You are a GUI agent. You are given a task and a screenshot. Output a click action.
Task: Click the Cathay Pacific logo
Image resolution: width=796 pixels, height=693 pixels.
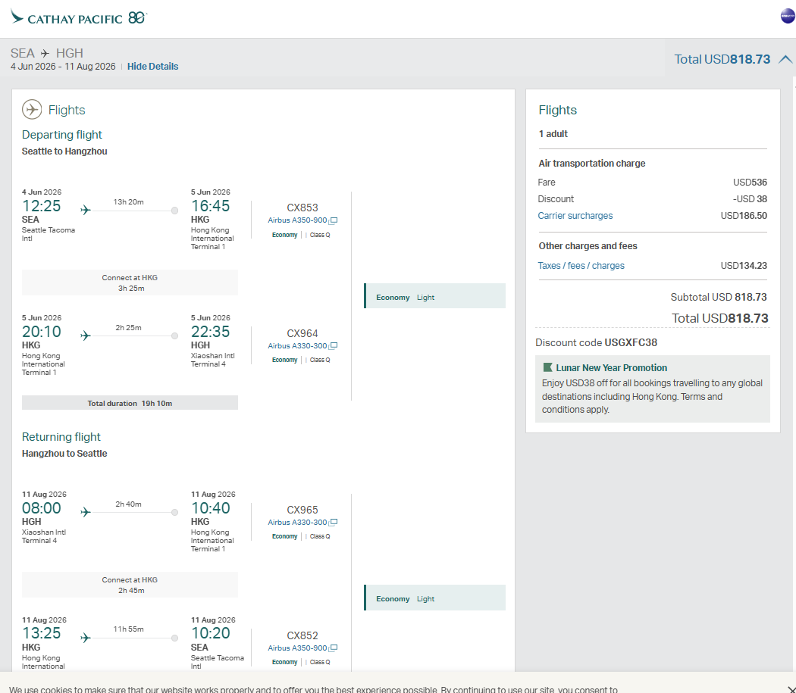[x=79, y=18]
